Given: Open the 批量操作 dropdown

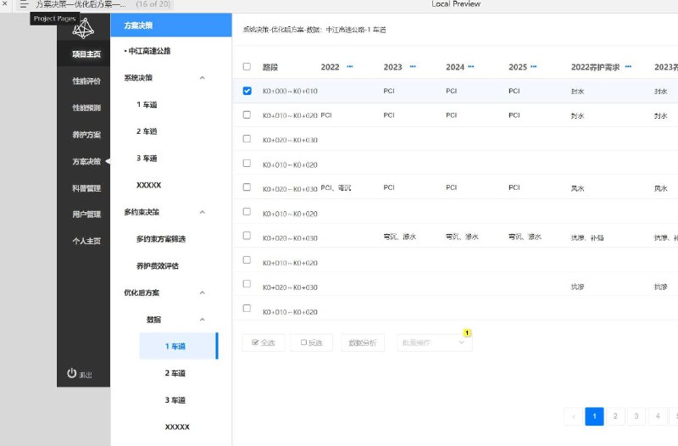Looking at the screenshot, I should click(x=434, y=343).
